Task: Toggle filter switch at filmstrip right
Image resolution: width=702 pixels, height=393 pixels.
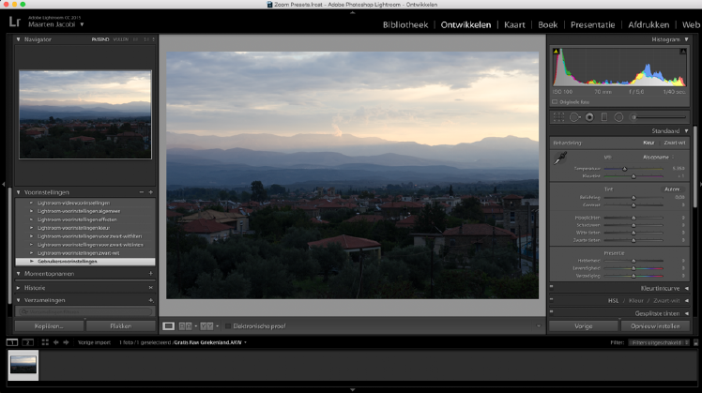Action: click(695, 342)
